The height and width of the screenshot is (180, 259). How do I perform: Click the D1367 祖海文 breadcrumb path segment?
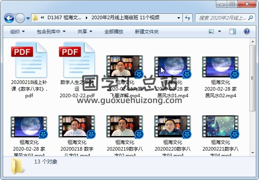65,18
